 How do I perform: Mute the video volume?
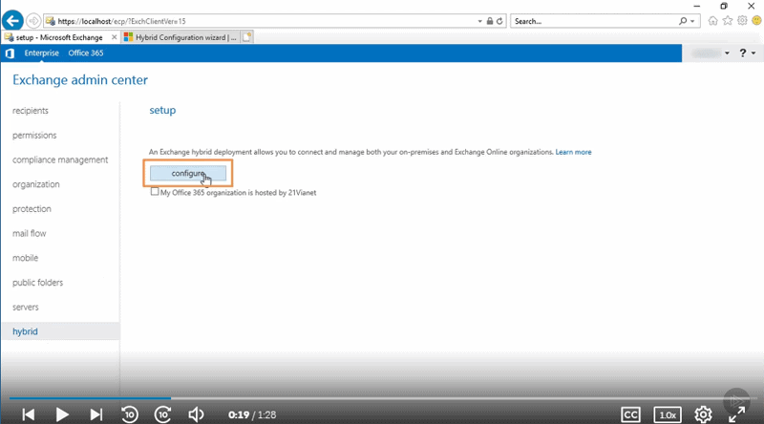(196, 414)
